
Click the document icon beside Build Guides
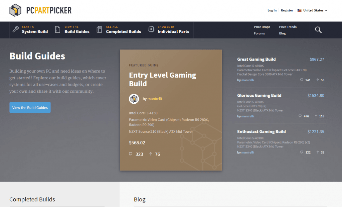(57, 29)
